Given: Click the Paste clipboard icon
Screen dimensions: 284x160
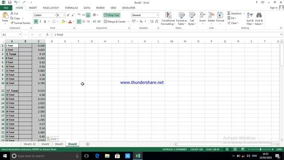Looking at the screenshot, I should click(x=5, y=16).
